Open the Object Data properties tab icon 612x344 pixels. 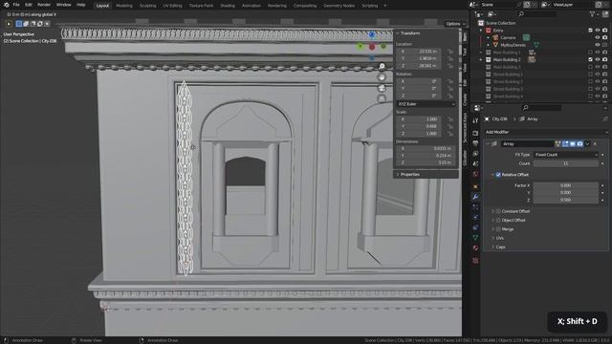tap(475, 238)
